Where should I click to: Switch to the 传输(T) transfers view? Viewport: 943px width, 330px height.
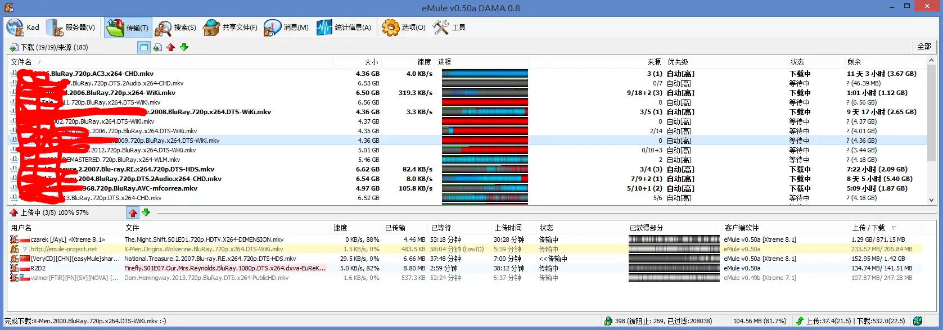pos(128,27)
